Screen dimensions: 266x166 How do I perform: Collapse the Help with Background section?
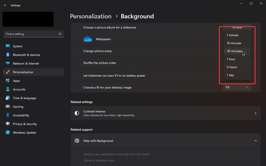click(x=256, y=141)
